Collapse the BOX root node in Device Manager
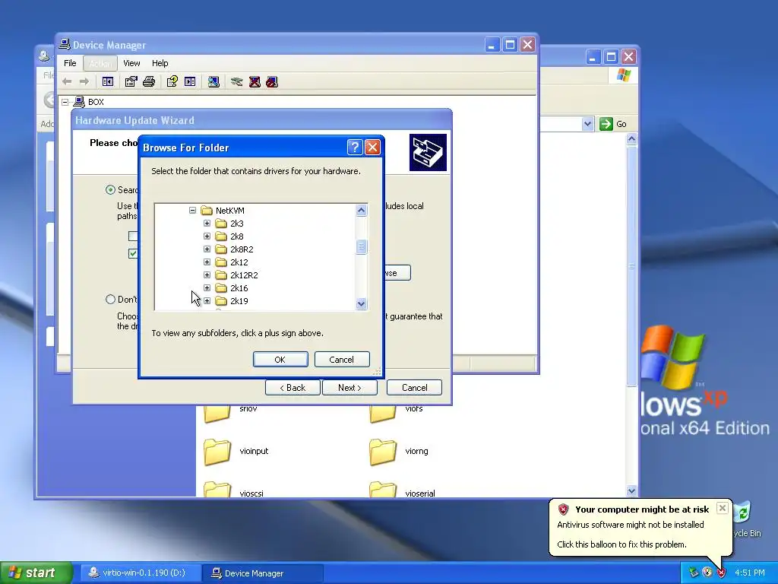778x584 pixels. (x=65, y=102)
